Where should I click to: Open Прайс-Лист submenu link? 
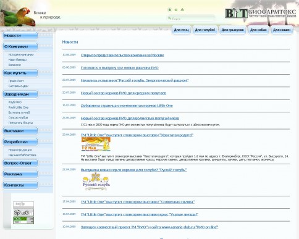coord(16,81)
